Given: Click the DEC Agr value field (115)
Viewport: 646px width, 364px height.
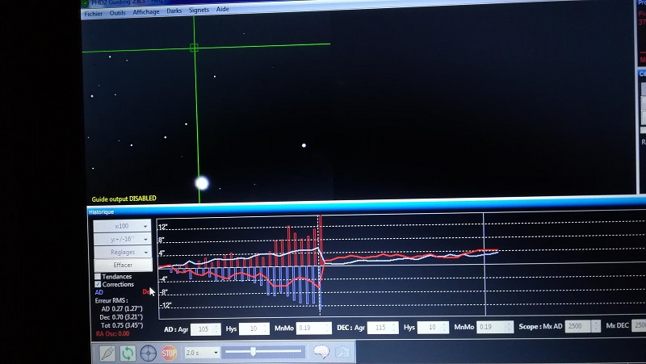Looking at the screenshot, I should coord(381,328).
